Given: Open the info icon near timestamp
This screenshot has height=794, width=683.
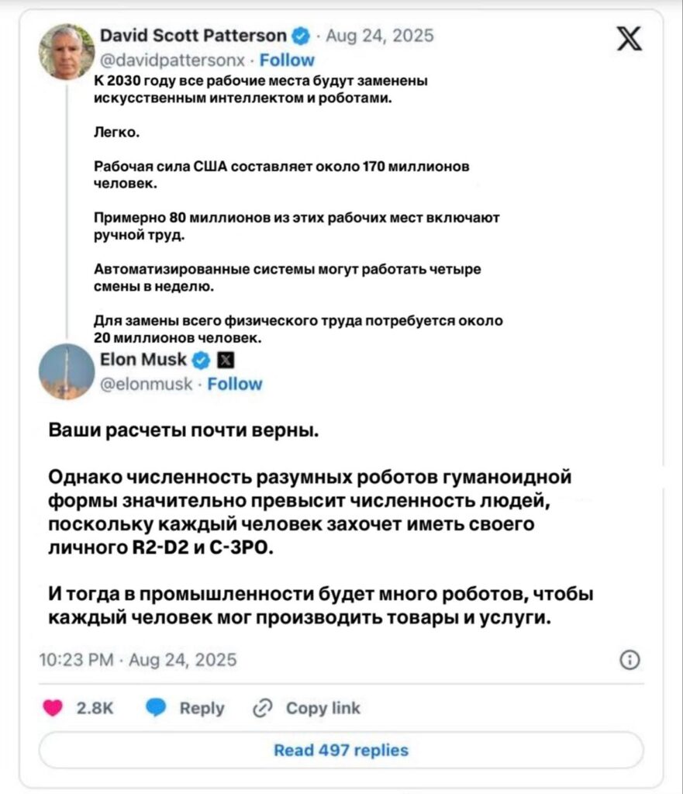Looking at the screenshot, I should point(630,660).
